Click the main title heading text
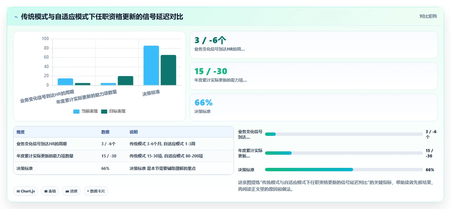This screenshot has width=451, height=209. pos(102,17)
